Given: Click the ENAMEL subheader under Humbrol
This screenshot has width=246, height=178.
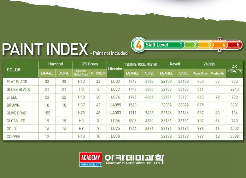Looking at the screenshot, I should [47, 73].
